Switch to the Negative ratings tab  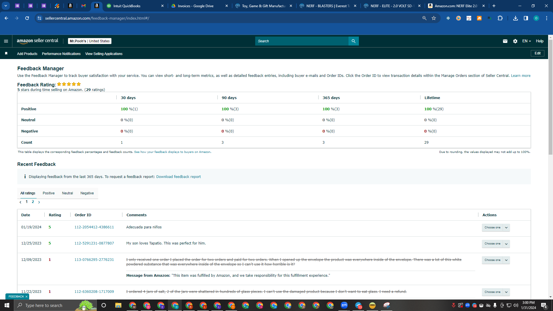87,193
